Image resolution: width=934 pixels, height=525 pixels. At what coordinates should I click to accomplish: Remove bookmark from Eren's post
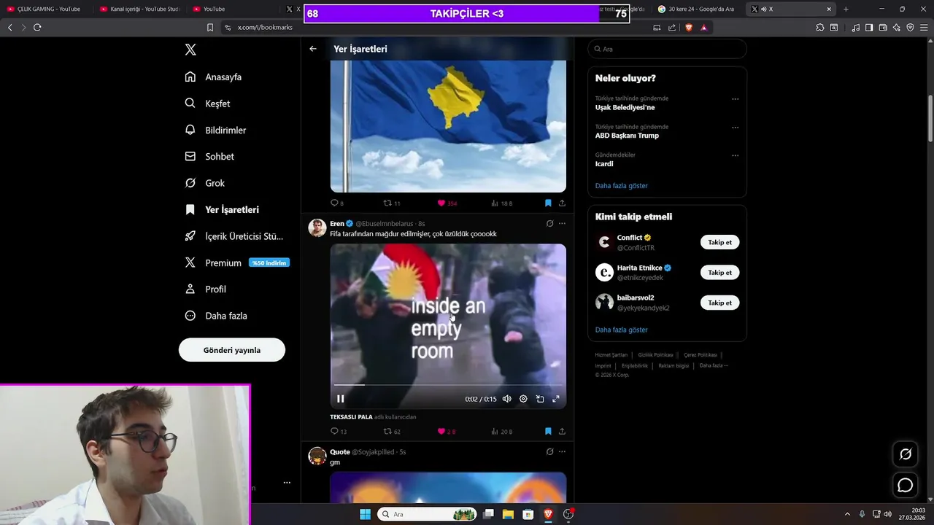coord(548,432)
